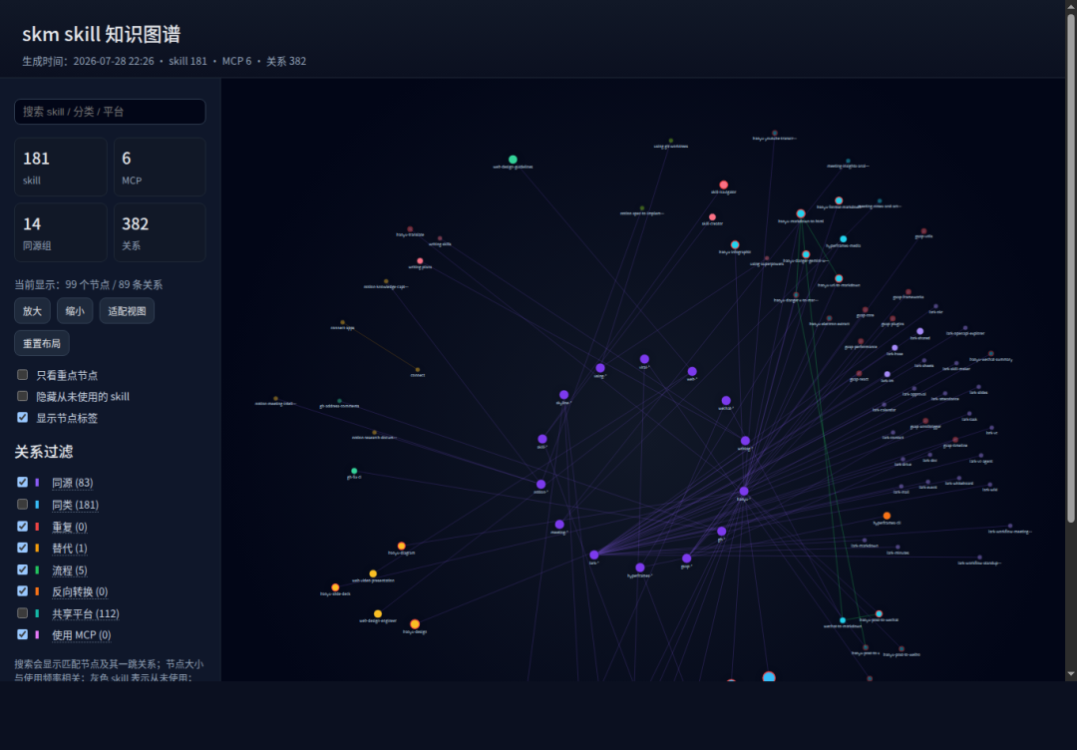1077x750 pixels.
Task: Select the web-video-presentation node
Action: pos(373,573)
